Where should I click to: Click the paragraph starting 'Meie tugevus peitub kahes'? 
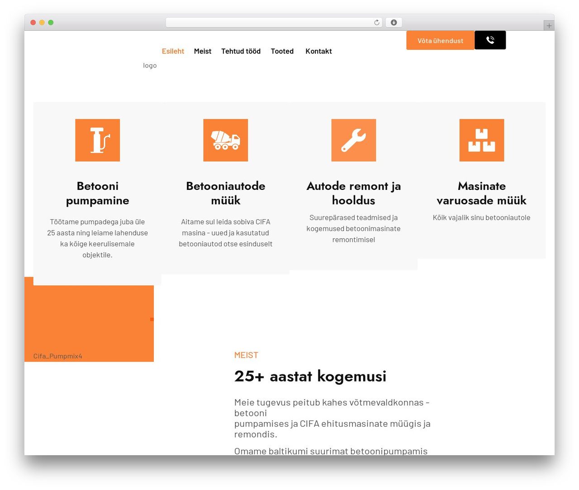(332, 418)
